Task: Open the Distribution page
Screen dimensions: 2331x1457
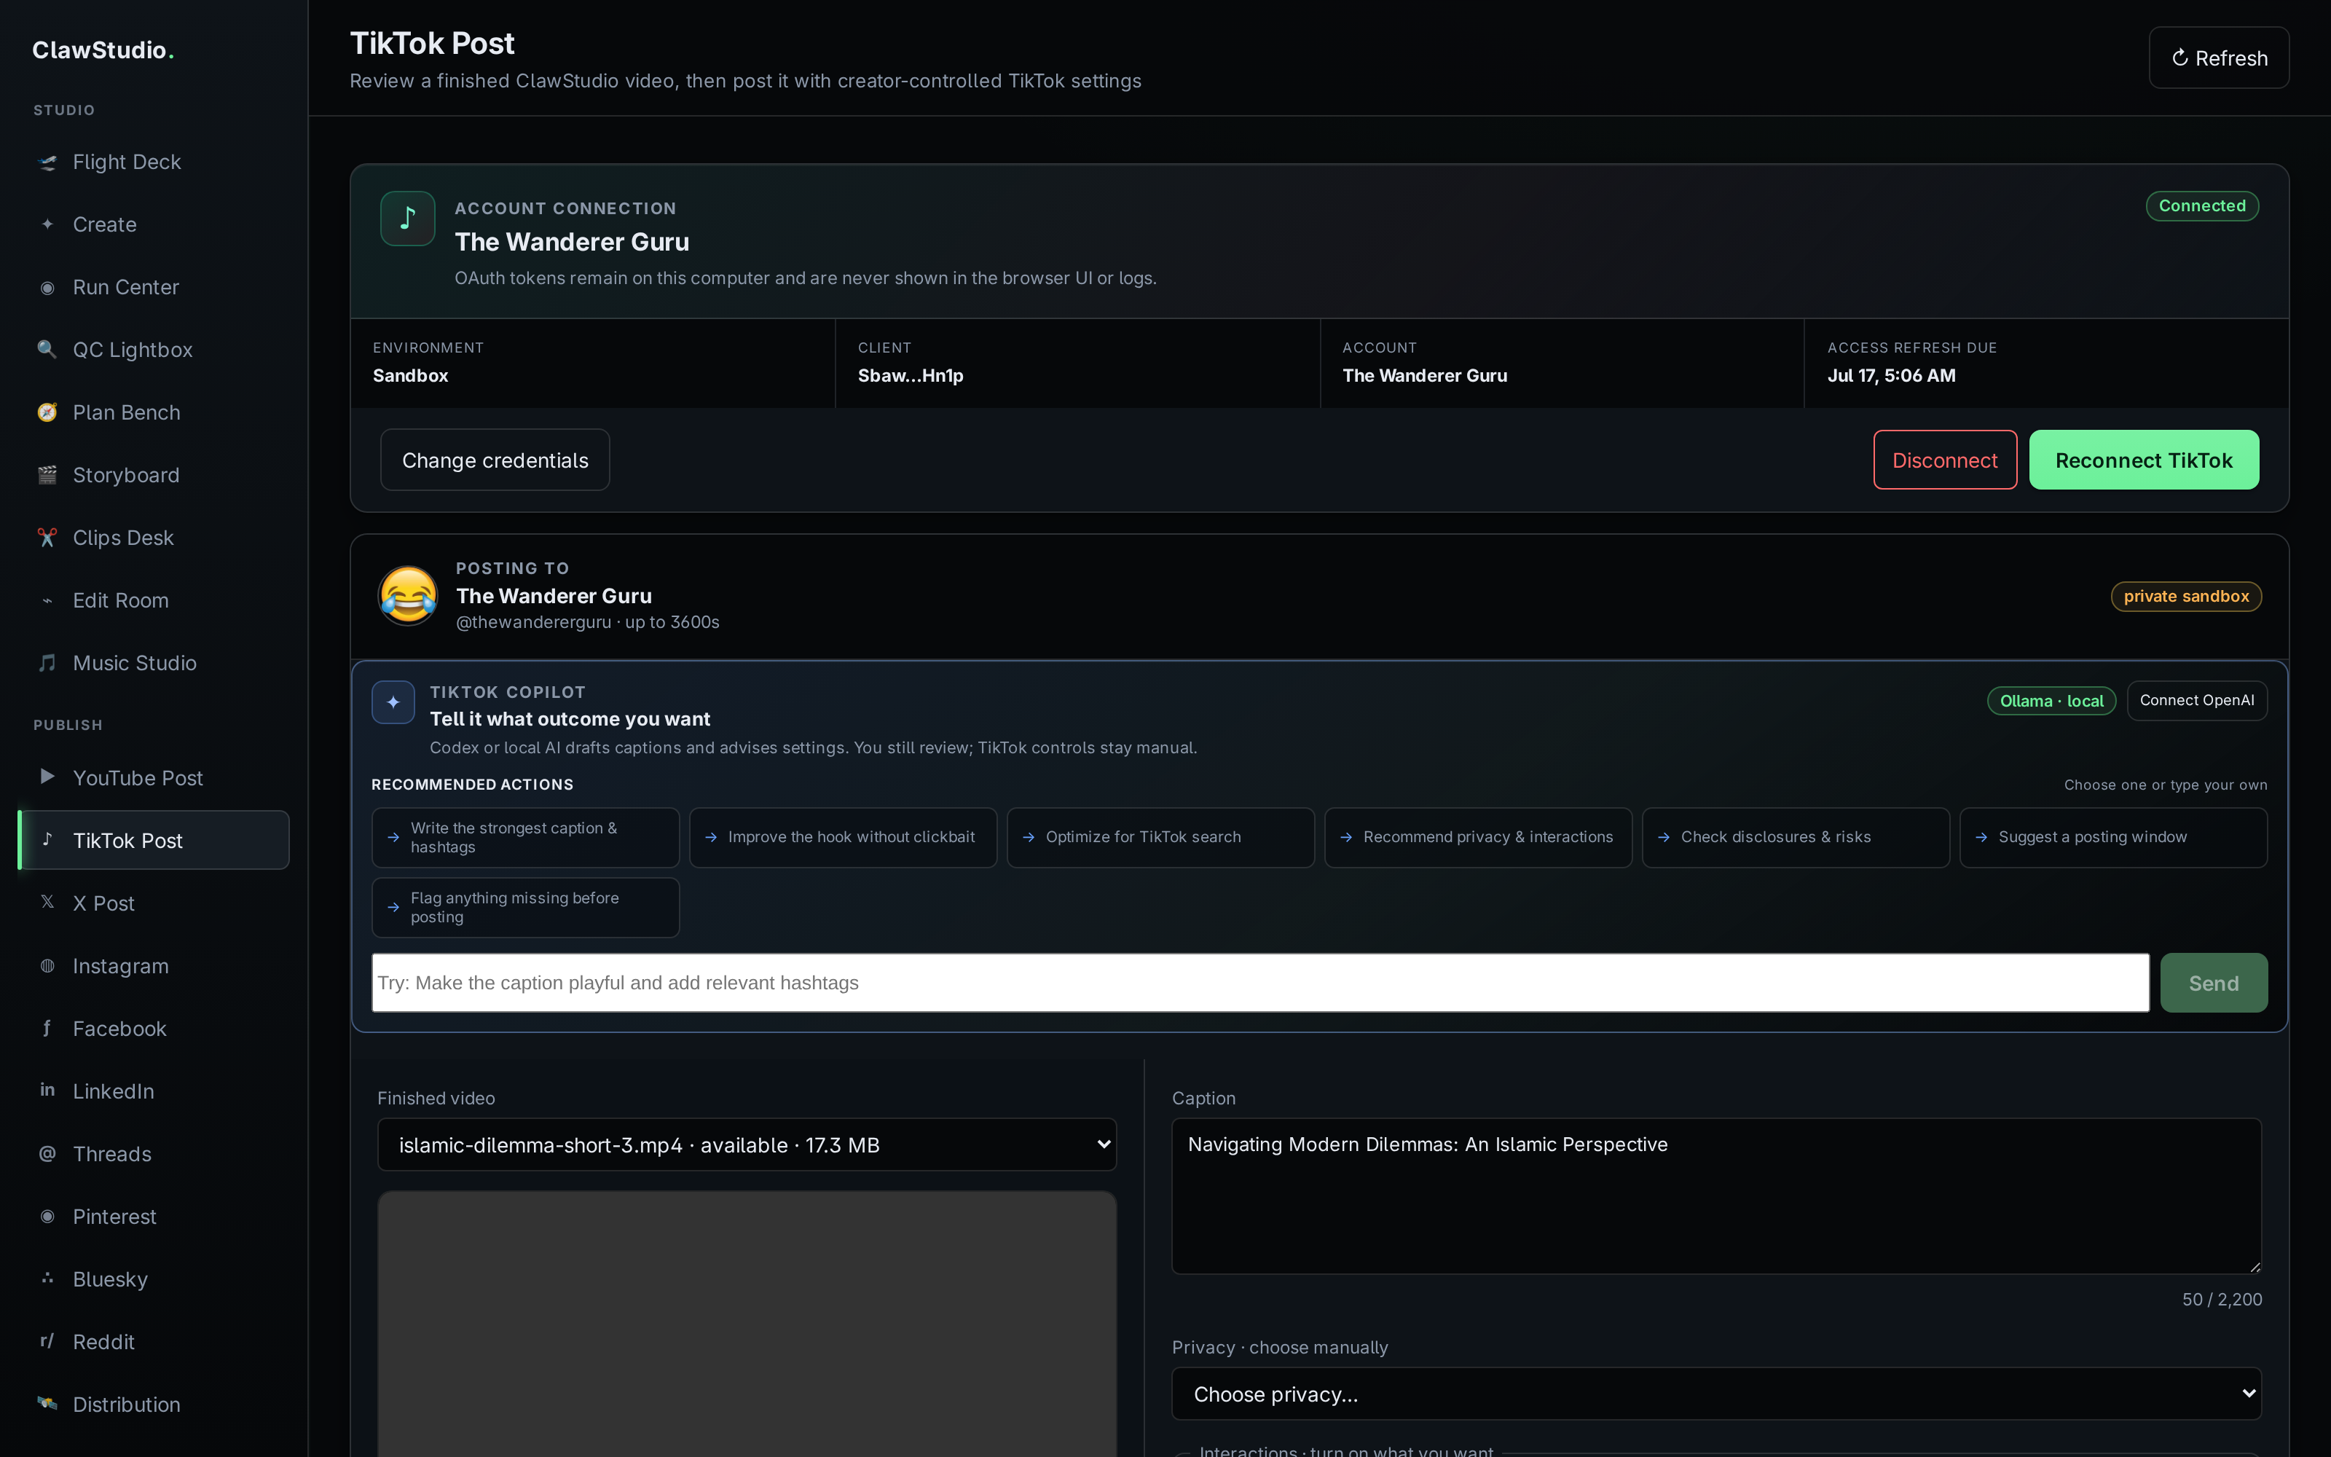Action: [x=154, y=1404]
